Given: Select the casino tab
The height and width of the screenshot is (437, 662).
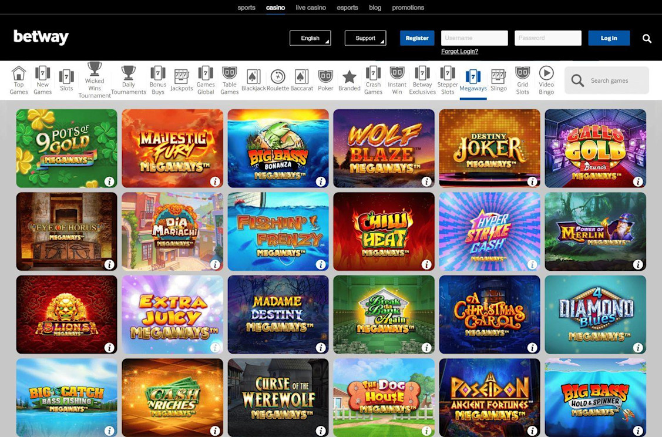Looking at the screenshot, I should click(x=275, y=8).
